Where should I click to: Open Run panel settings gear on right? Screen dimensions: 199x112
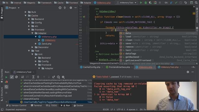click(x=188, y=72)
